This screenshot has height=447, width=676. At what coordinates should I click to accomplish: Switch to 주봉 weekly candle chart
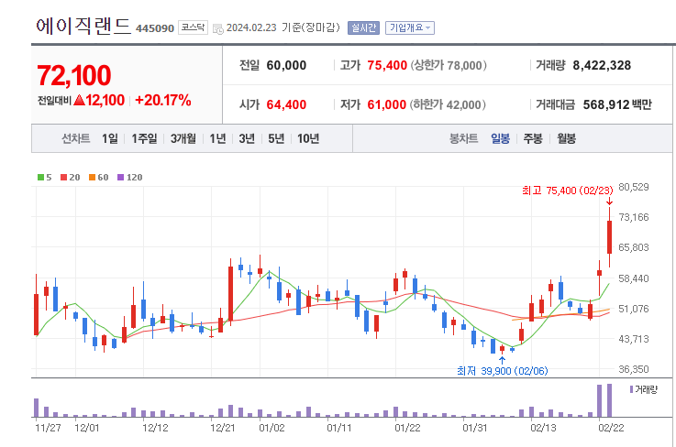(x=533, y=138)
